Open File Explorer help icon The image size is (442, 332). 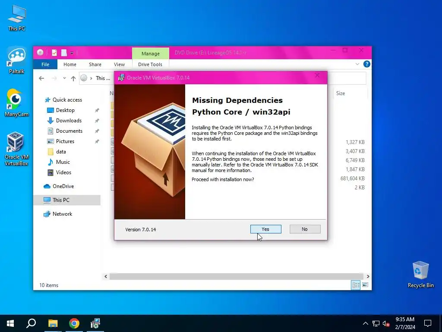click(366, 64)
